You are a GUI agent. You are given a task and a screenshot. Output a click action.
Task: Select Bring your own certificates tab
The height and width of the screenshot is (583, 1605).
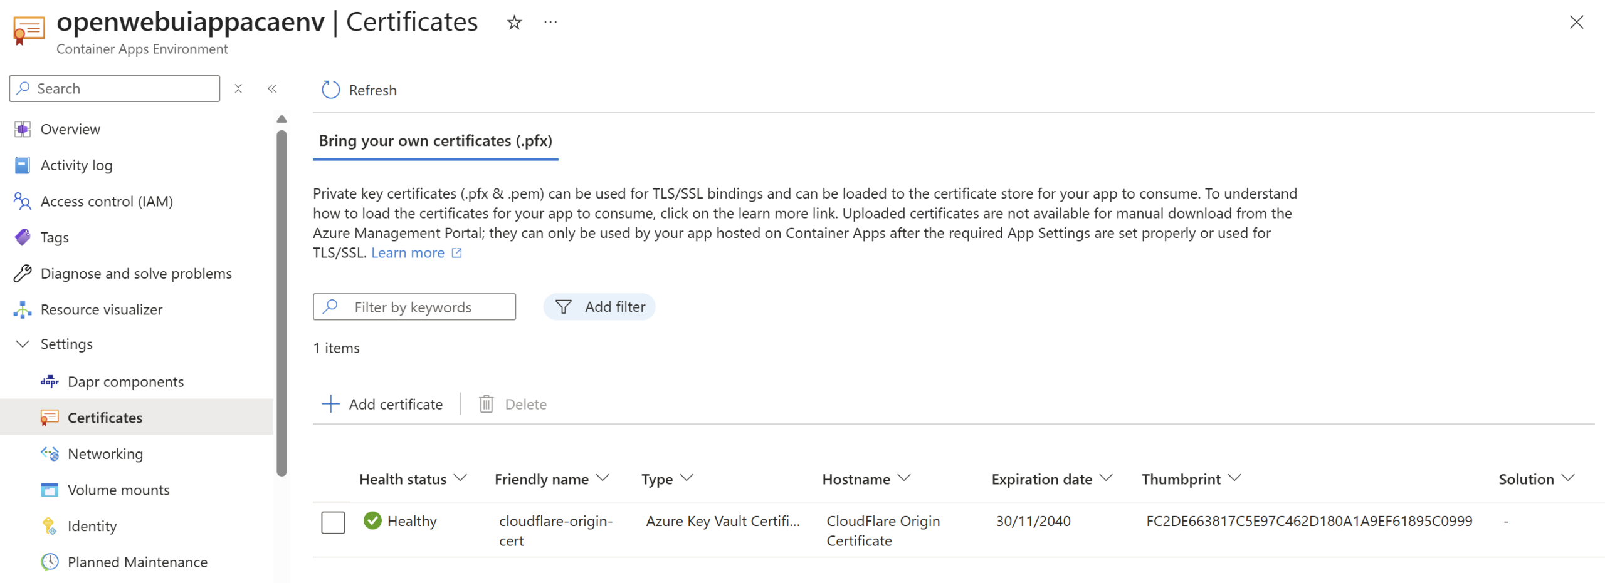tap(435, 141)
